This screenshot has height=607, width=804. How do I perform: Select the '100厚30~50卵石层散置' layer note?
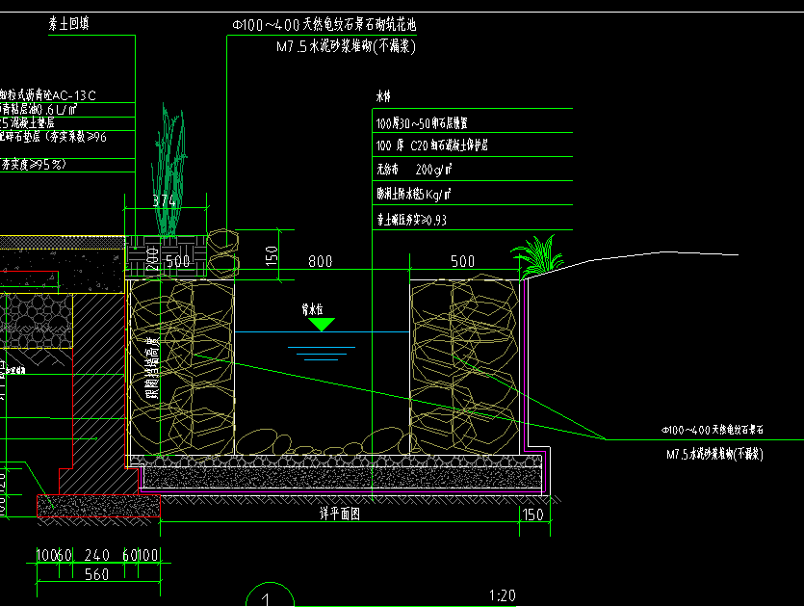tap(422, 123)
